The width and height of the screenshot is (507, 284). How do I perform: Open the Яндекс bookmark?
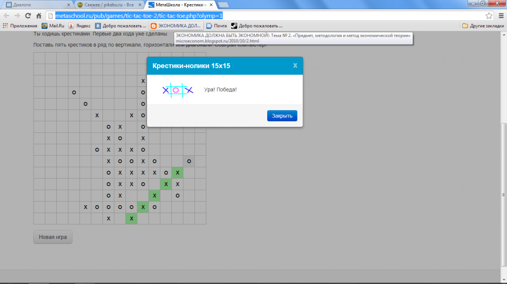80,26
